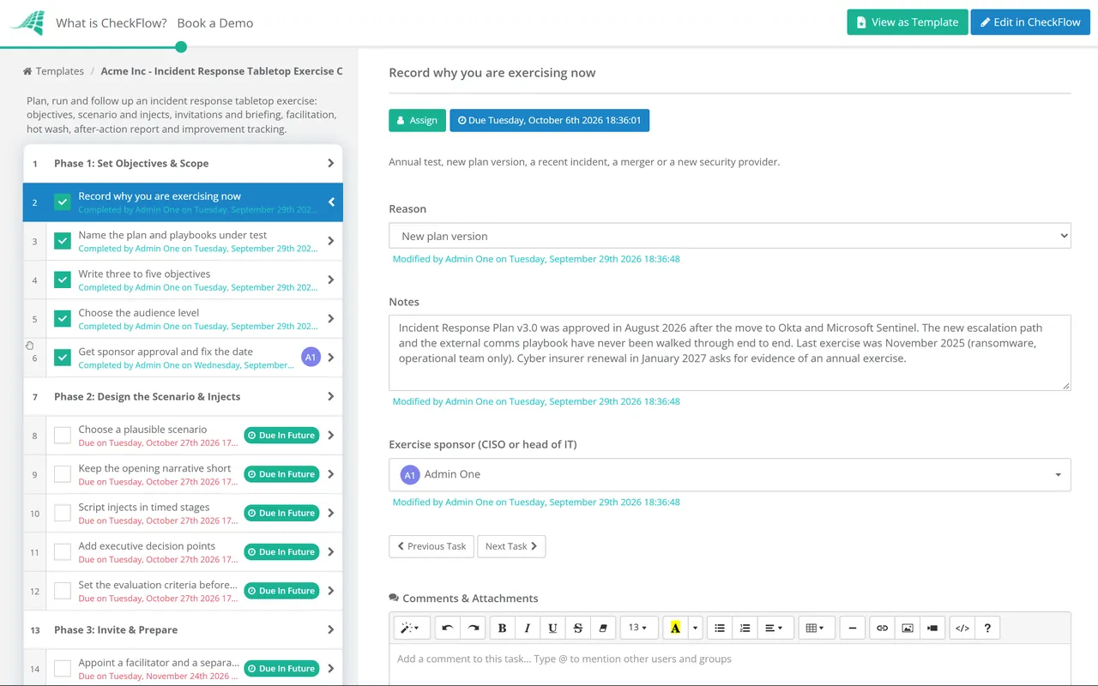Click the green Assign button
Viewport: 1098px width, 686px height.
click(418, 120)
